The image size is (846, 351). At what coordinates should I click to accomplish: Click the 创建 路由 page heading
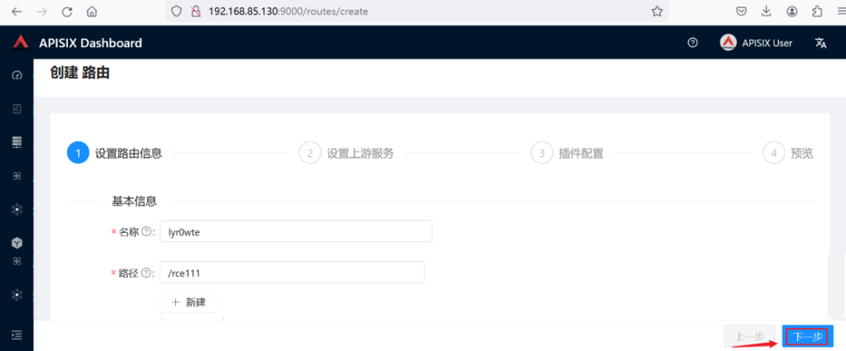[80, 73]
